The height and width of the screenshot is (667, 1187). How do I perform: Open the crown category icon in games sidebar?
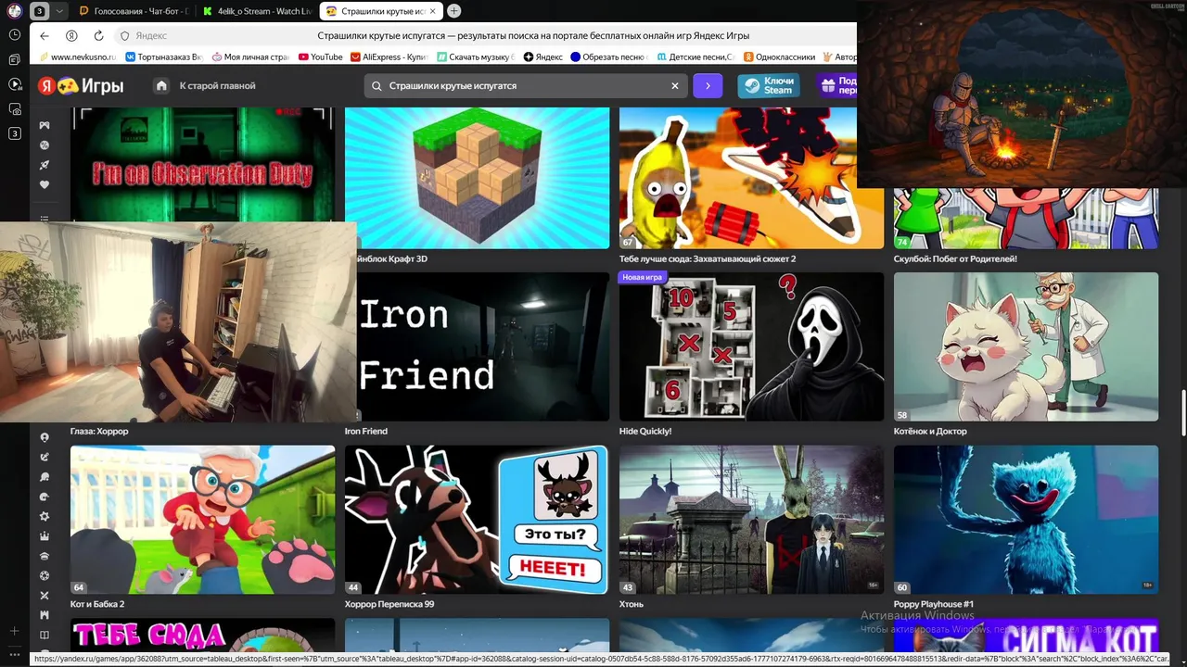point(45,536)
